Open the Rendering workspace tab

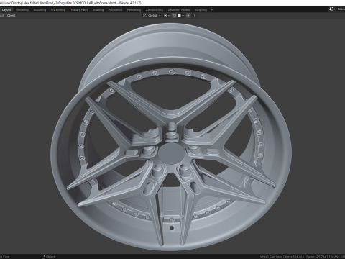pos(134,10)
